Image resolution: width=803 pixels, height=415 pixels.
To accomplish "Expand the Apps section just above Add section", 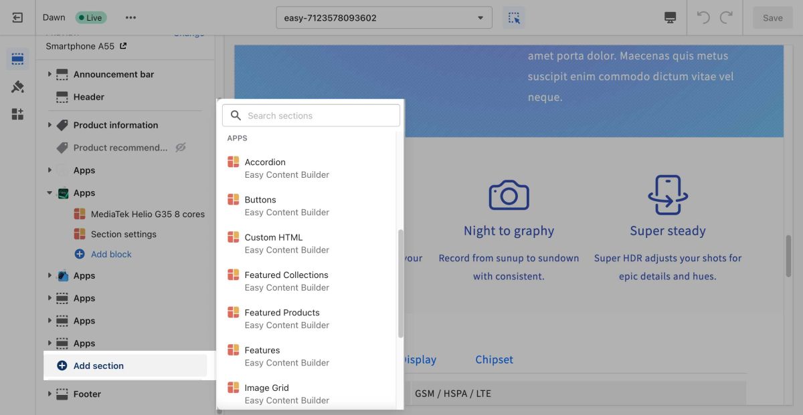I will click(50, 343).
